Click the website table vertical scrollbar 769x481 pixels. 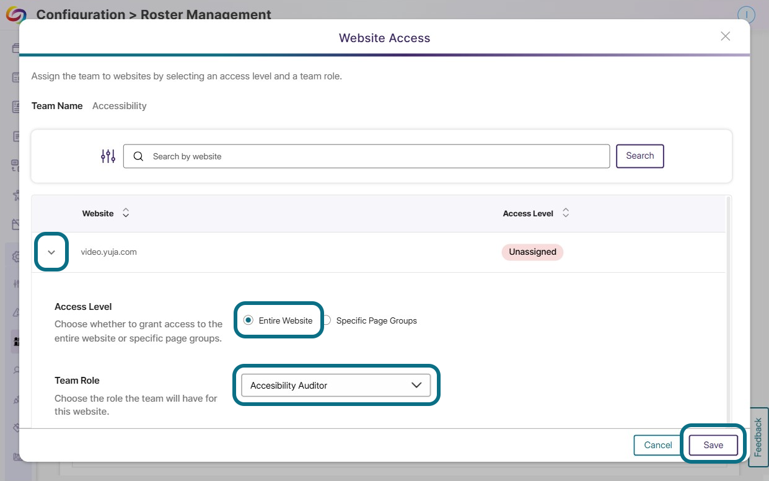coord(729,312)
